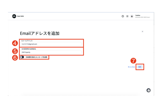Click the Emailアドレスを追加 heading
Screen dimensions: 162x108
(x=39, y=33)
